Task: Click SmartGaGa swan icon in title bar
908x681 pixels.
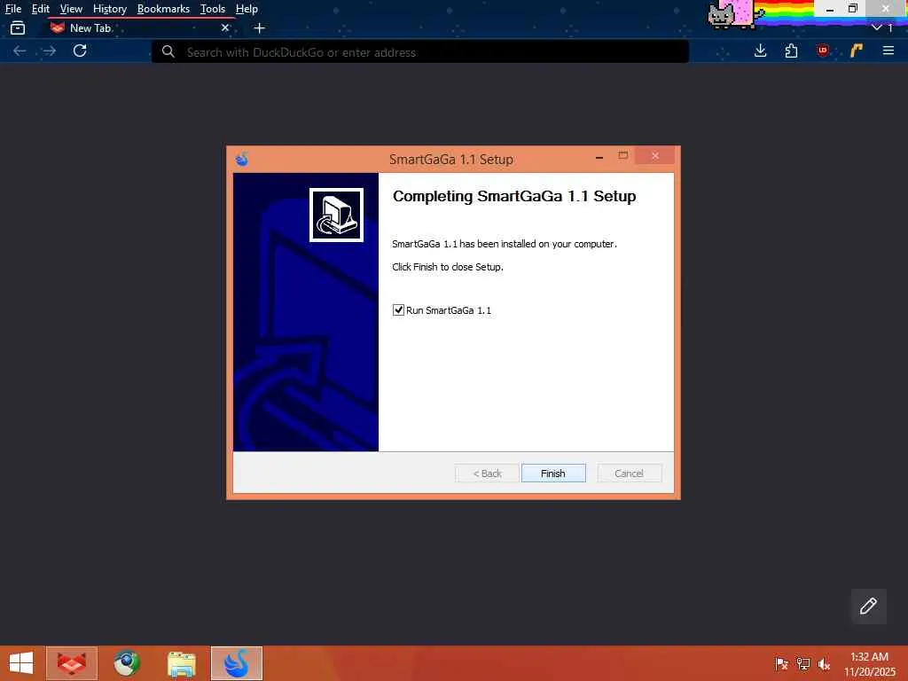Action: [x=242, y=159]
